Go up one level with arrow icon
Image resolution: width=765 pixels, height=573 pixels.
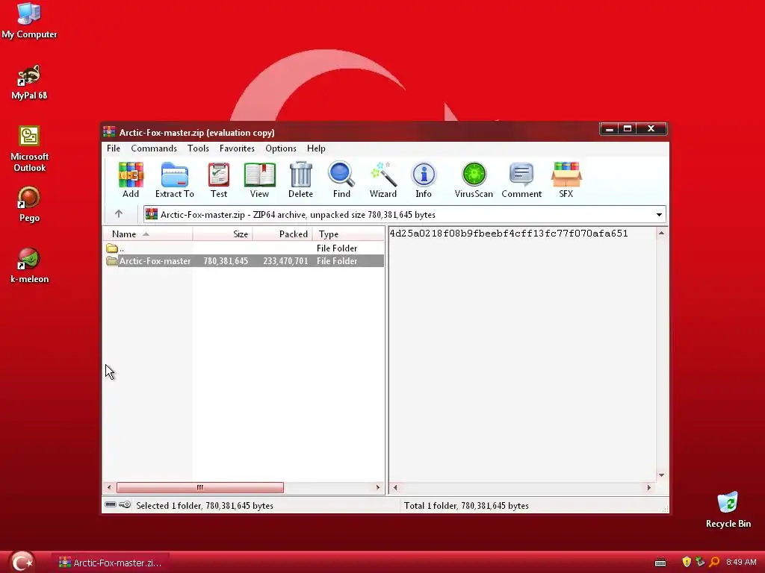click(119, 214)
